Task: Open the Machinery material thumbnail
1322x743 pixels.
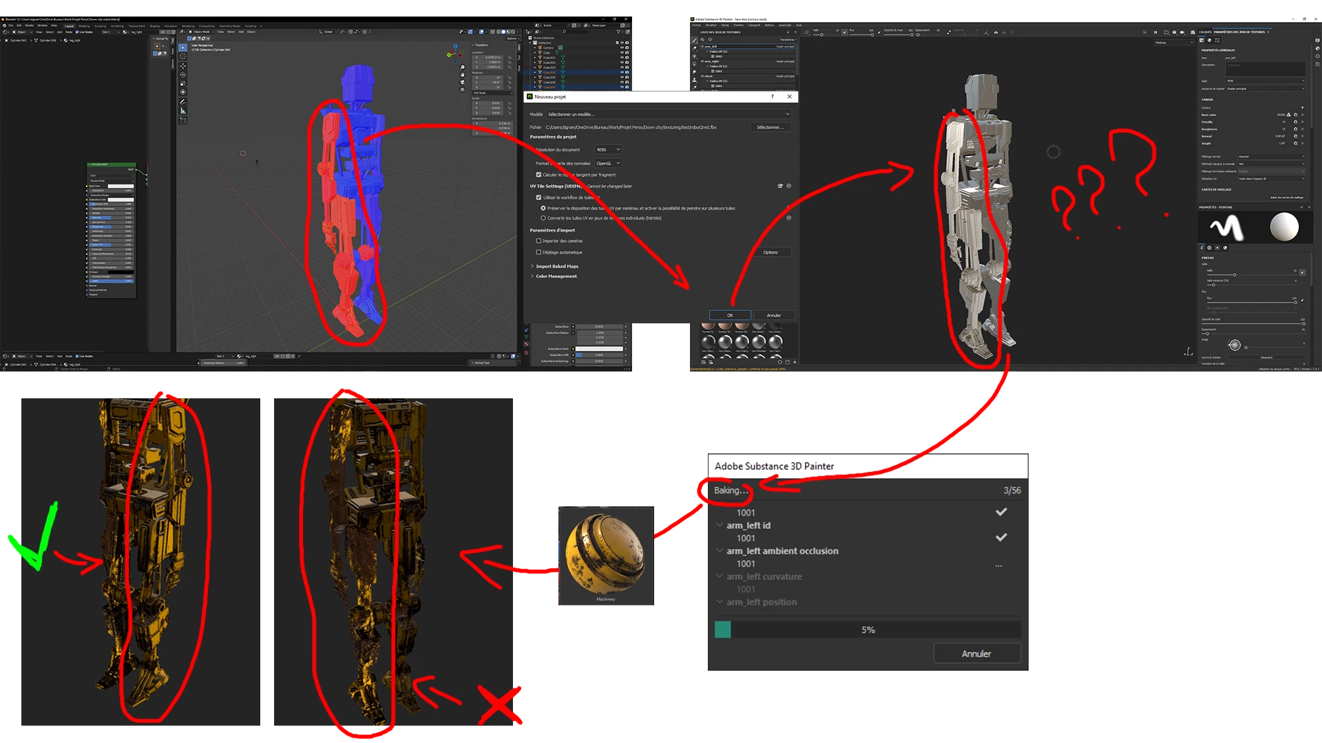Action: pos(605,554)
